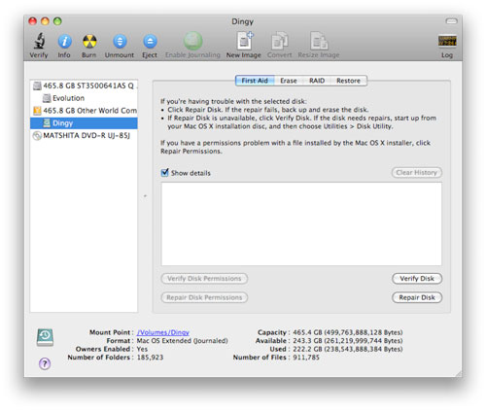
Task: Click the Verify Disk button
Action: tap(417, 279)
